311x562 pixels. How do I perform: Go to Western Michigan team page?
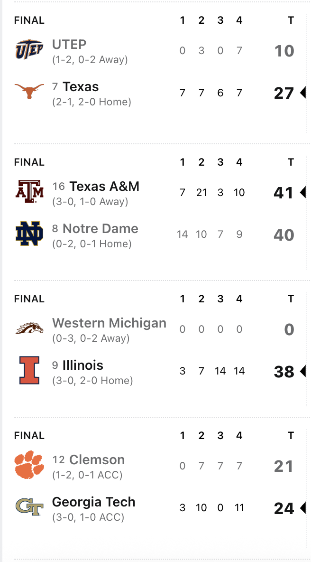pyautogui.click(x=109, y=323)
